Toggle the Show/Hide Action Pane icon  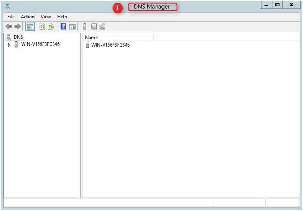click(73, 26)
